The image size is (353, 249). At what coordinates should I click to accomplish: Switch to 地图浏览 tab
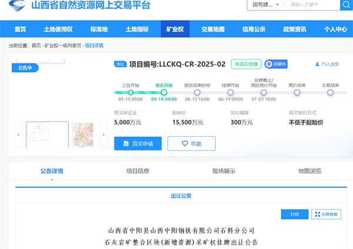310,171
